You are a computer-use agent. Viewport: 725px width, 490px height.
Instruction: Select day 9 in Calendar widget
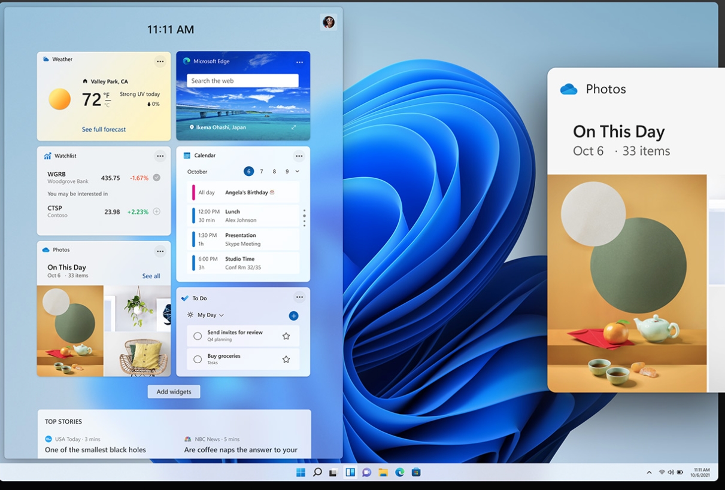tap(287, 172)
